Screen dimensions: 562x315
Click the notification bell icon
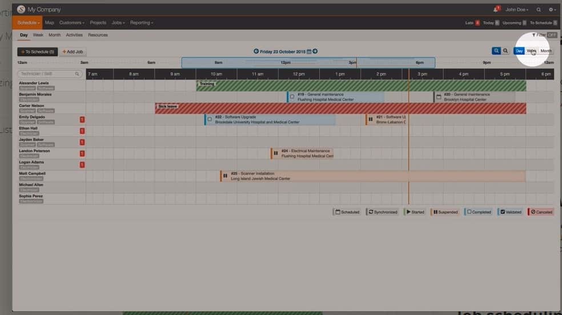click(x=496, y=10)
